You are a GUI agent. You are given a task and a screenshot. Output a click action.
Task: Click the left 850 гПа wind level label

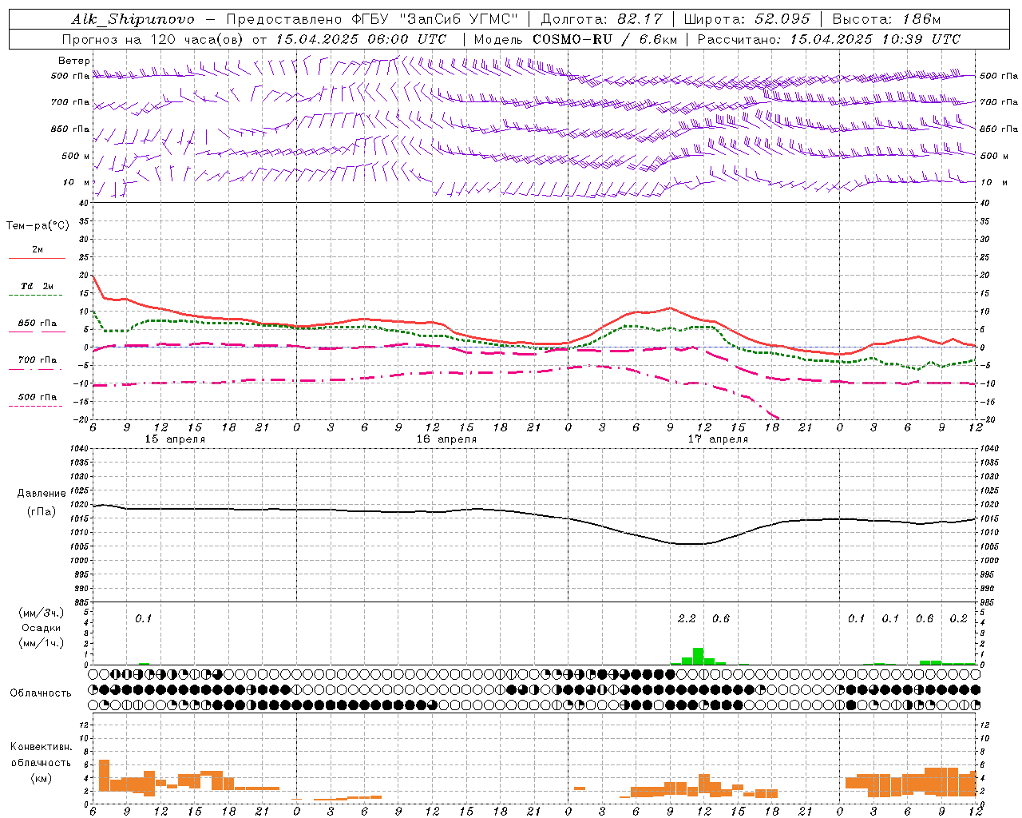70,129
